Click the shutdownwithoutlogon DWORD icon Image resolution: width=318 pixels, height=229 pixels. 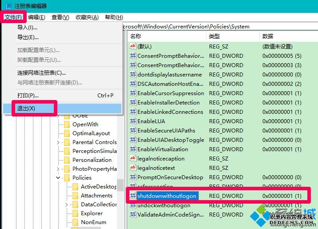coord(133,196)
